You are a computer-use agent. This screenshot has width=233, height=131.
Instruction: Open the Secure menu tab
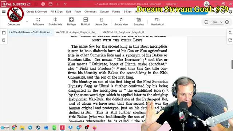(x=104, y=12)
